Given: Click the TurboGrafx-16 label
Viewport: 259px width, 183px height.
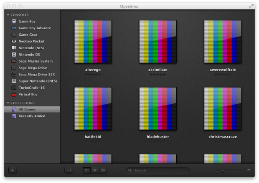Looking at the screenshot, I should click(x=32, y=88).
